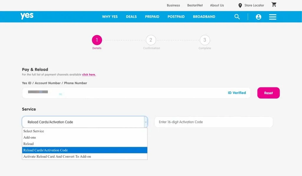Open the PREPAID navigation menu
This screenshot has height=176, width=302.
(152, 17)
